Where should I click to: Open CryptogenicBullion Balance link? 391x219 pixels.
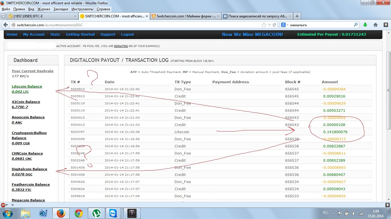click(29, 135)
